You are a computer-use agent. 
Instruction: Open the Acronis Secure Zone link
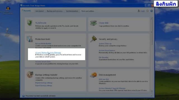(x=43, y=62)
